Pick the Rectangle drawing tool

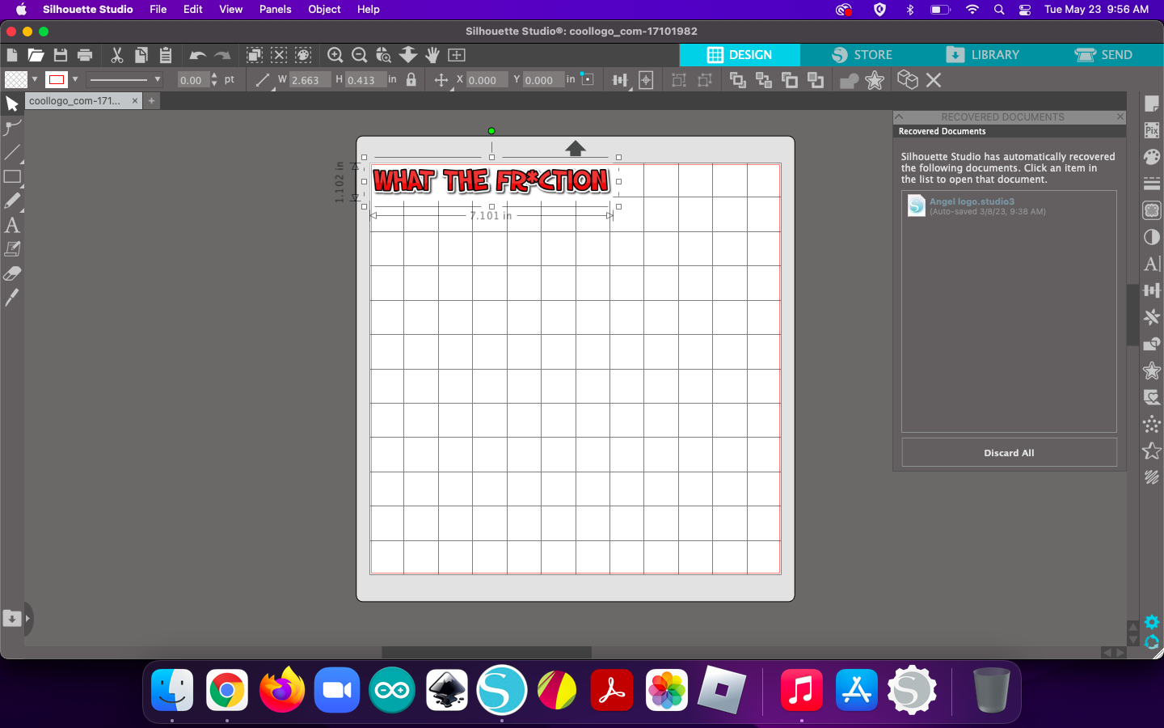(x=12, y=176)
